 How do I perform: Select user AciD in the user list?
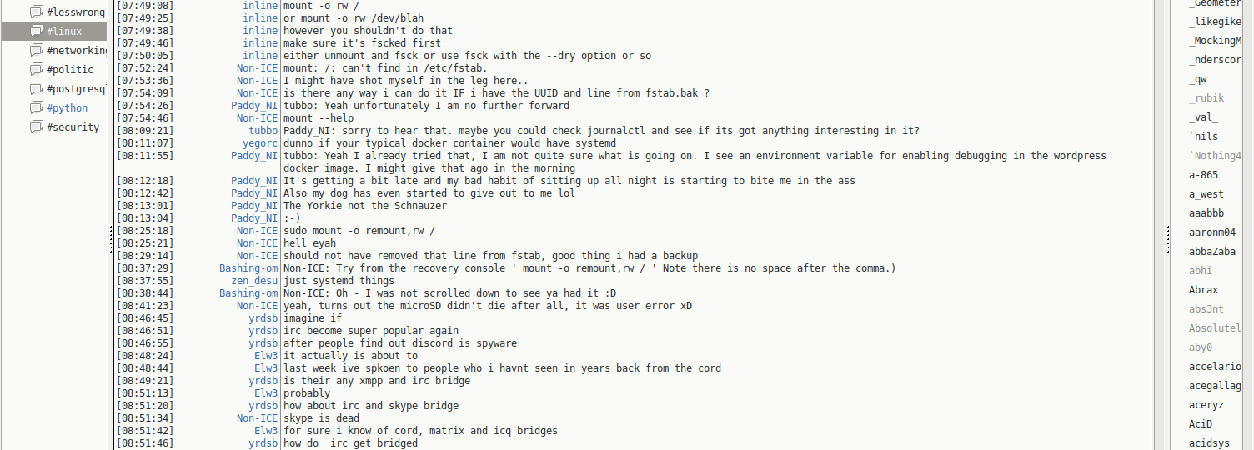point(1201,424)
